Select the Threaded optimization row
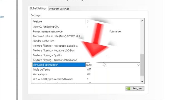This screenshot has height=100, width=178. point(86,65)
